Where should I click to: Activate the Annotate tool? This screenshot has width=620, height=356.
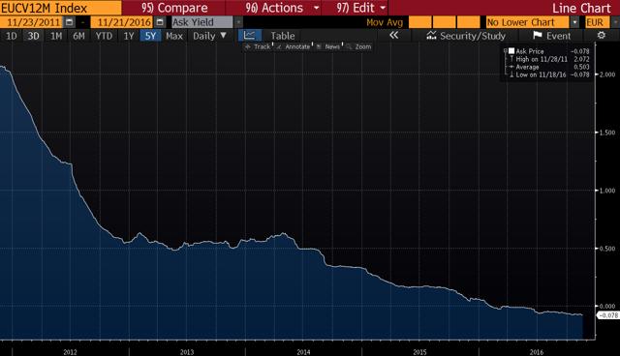294,46
